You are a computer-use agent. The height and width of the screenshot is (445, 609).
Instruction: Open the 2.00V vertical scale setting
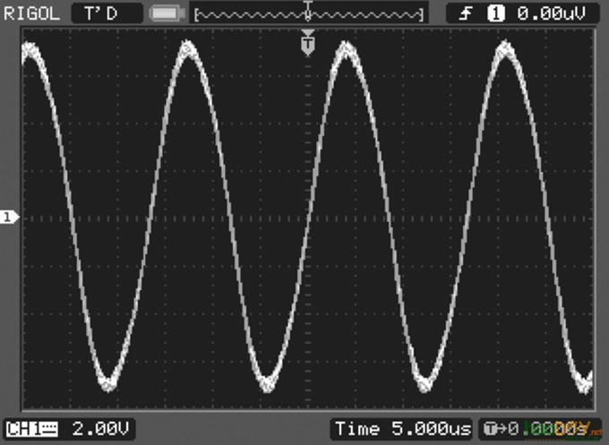pyautogui.click(x=99, y=429)
